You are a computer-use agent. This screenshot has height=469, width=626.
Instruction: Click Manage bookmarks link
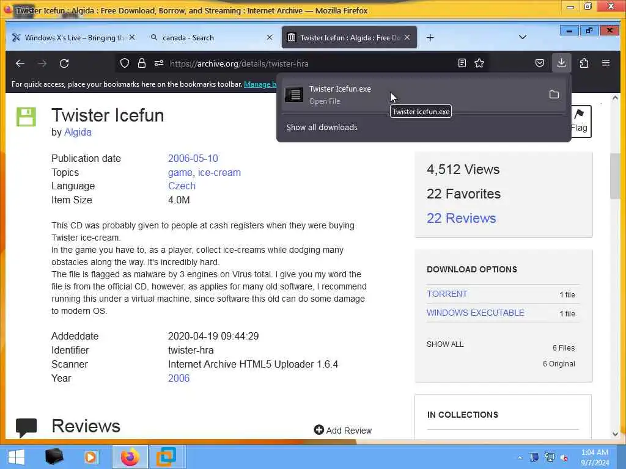click(x=260, y=84)
